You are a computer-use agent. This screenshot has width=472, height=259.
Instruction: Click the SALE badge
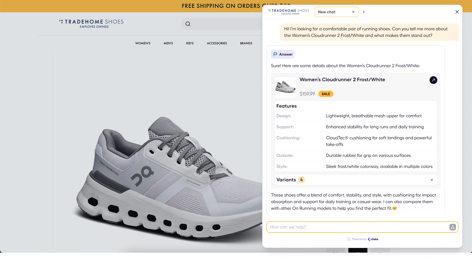(x=326, y=94)
